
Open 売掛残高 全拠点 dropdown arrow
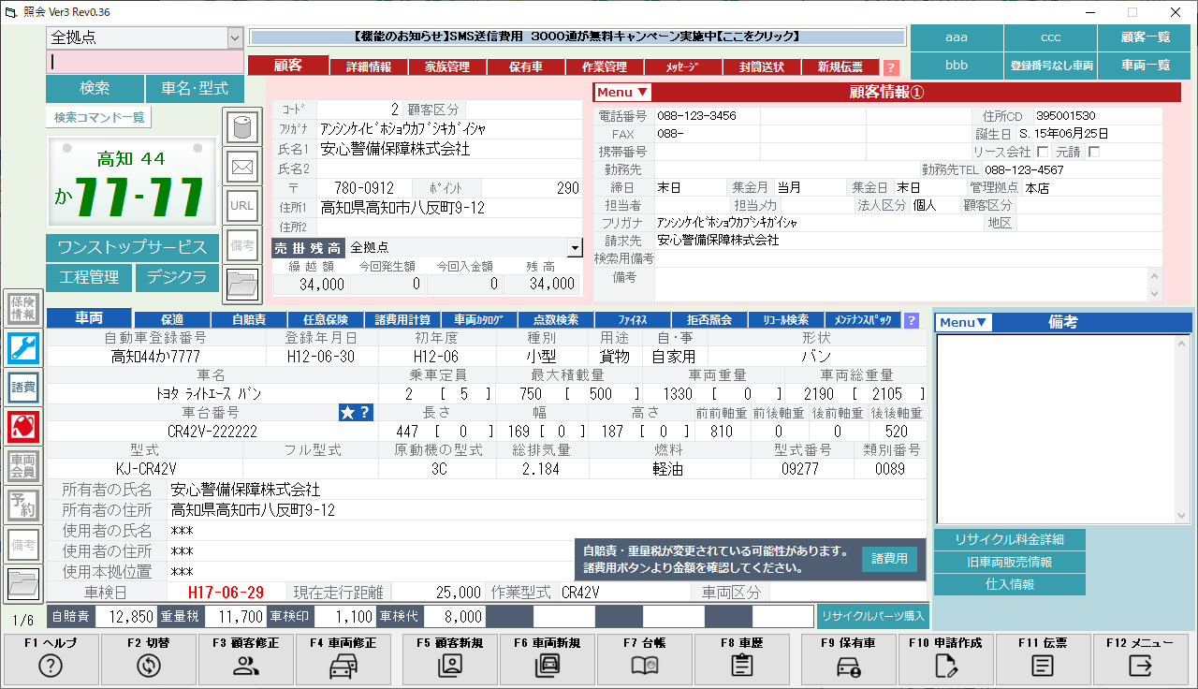(x=574, y=247)
